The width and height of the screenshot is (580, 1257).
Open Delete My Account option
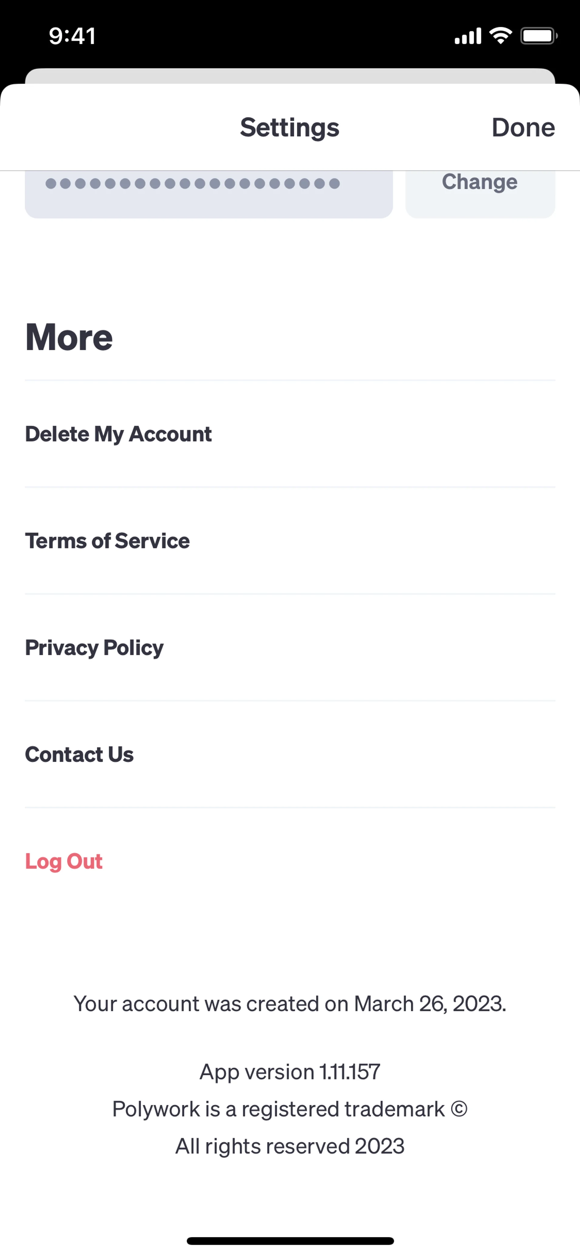(118, 434)
